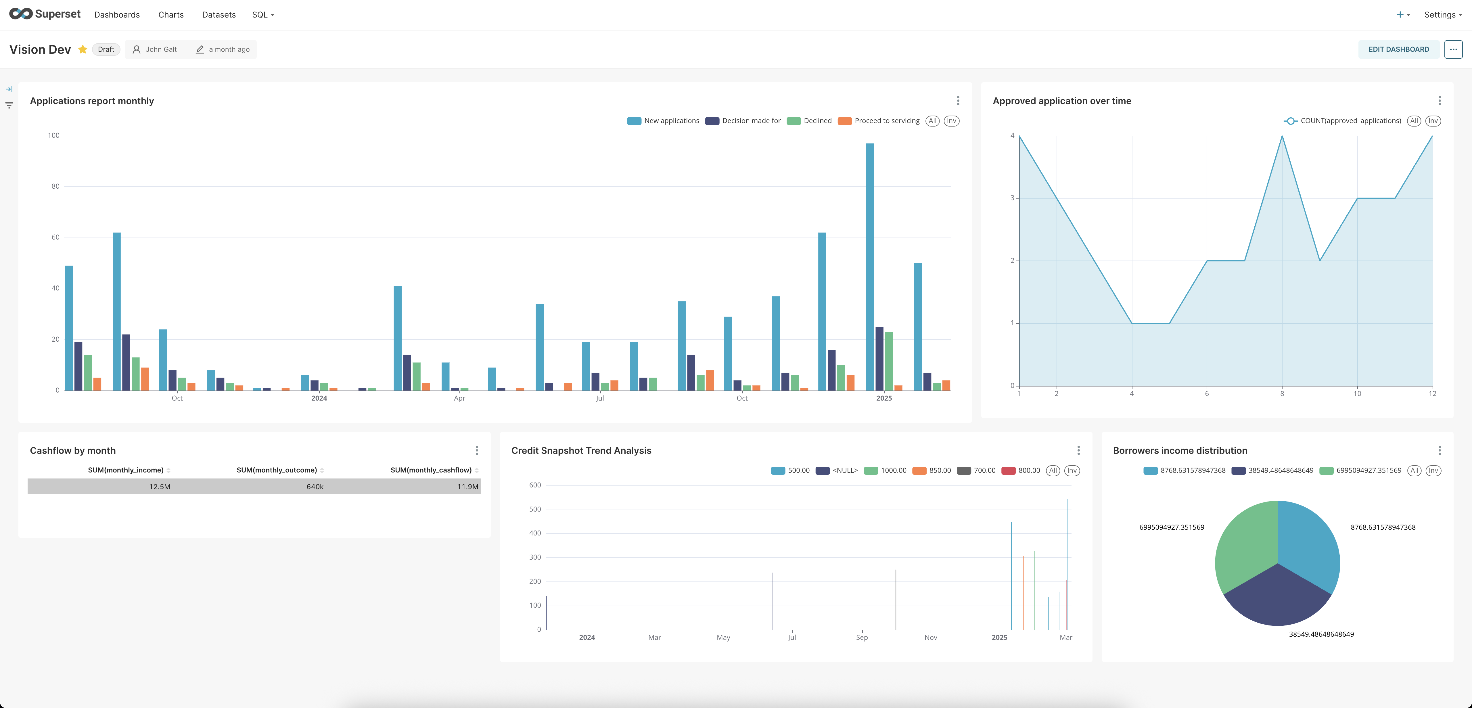This screenshot has width=1472, height=708.
Task: Open Applications report monthly chart options menu
Action: coord(958,101)
